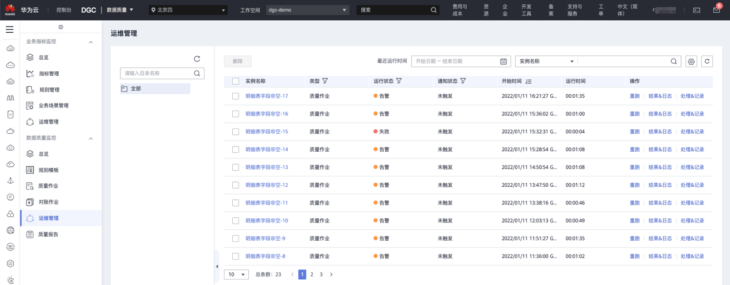Open 指标管理 in the sidebar
Screen dimensions: 730x285
(x=49, y=74)
